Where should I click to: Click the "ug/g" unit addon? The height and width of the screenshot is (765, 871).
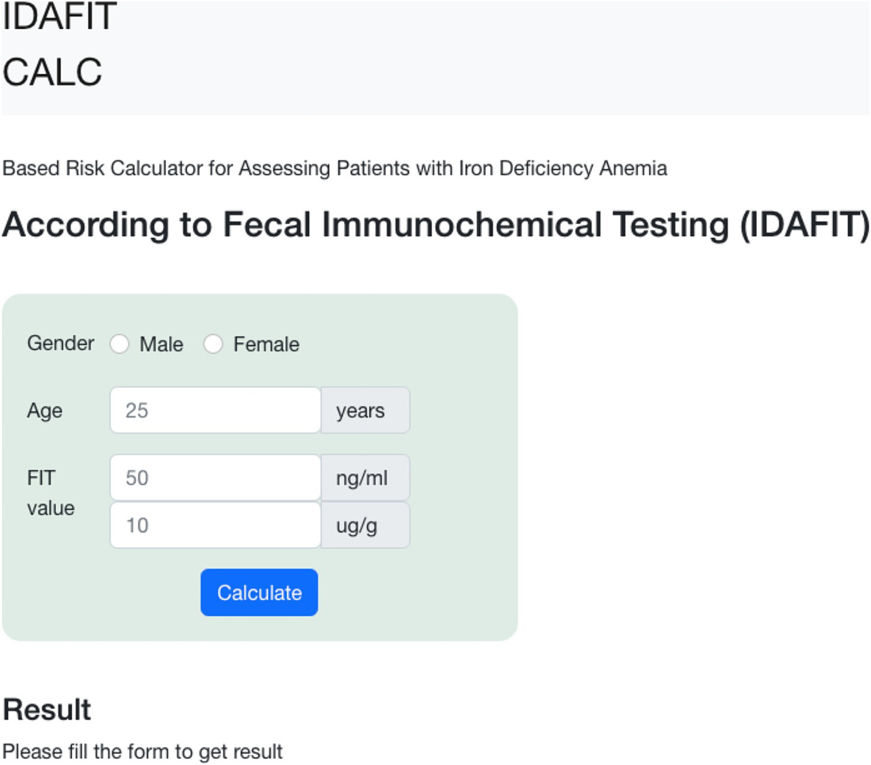tap(365, 525)
